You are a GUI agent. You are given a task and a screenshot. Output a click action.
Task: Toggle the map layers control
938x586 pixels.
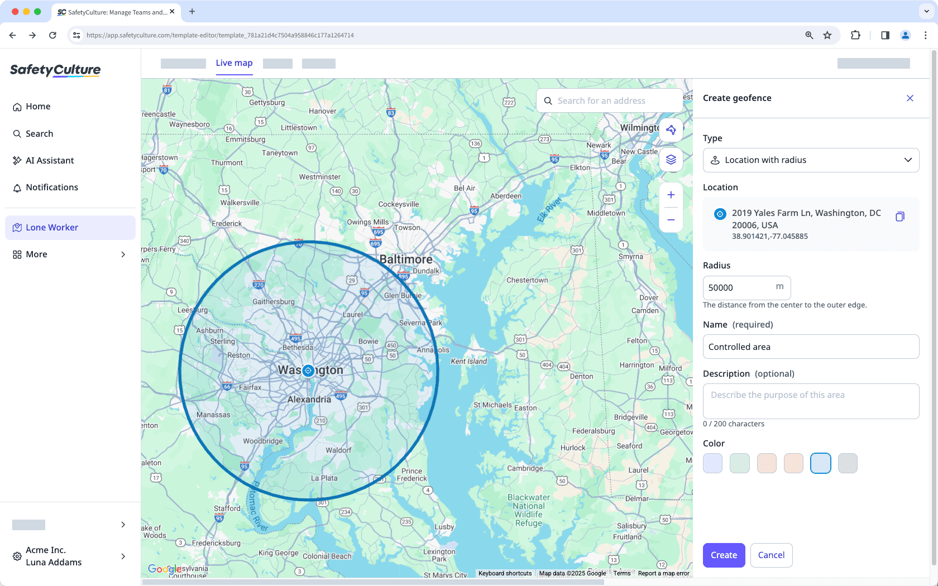click(671, 160)
